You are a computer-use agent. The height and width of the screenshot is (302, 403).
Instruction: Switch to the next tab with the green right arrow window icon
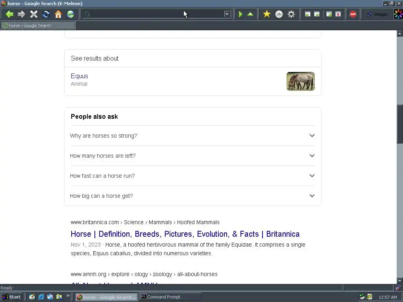pyautogui.click(x=317, y=15)
